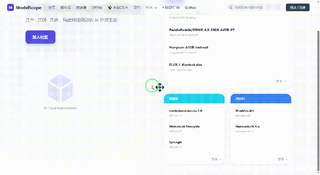Open the SynLogic dataset entry

175,142
